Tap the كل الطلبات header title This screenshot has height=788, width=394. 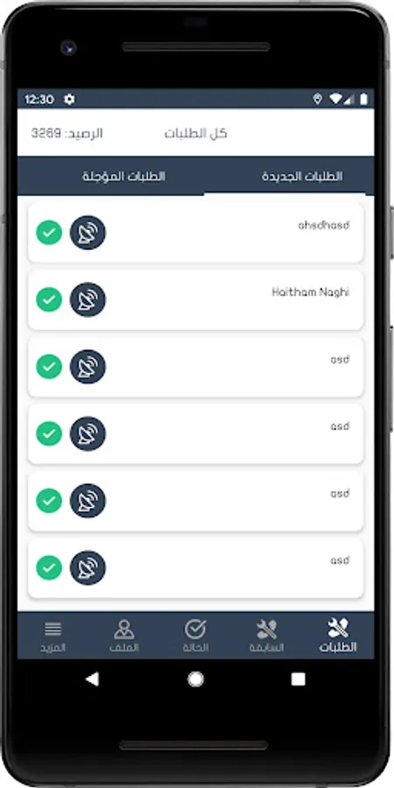coord(196,133)
